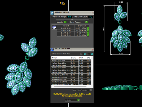
Task: Click the 2.20 X 2.20 size cell
Action: click(x=66, y=35)
